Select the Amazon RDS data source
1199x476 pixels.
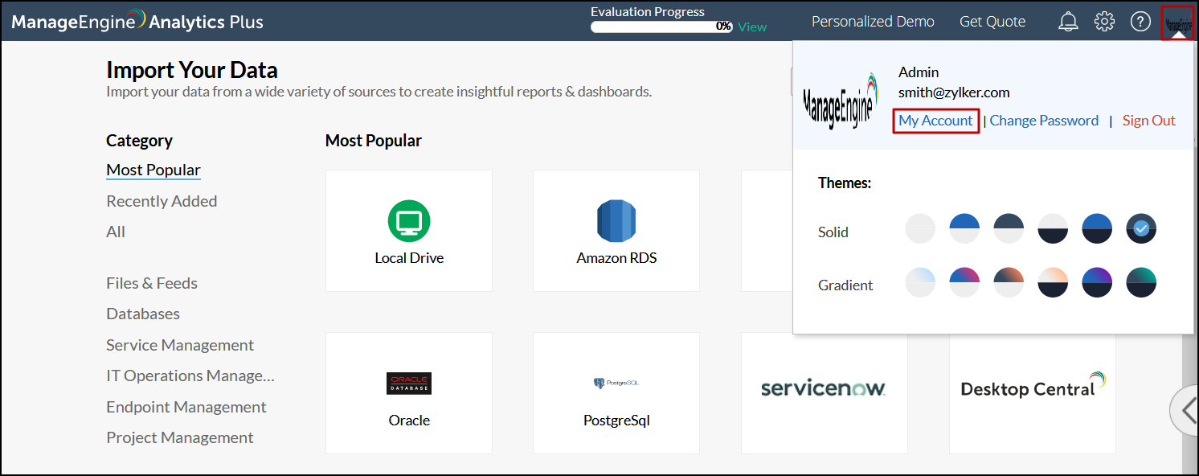616,231
